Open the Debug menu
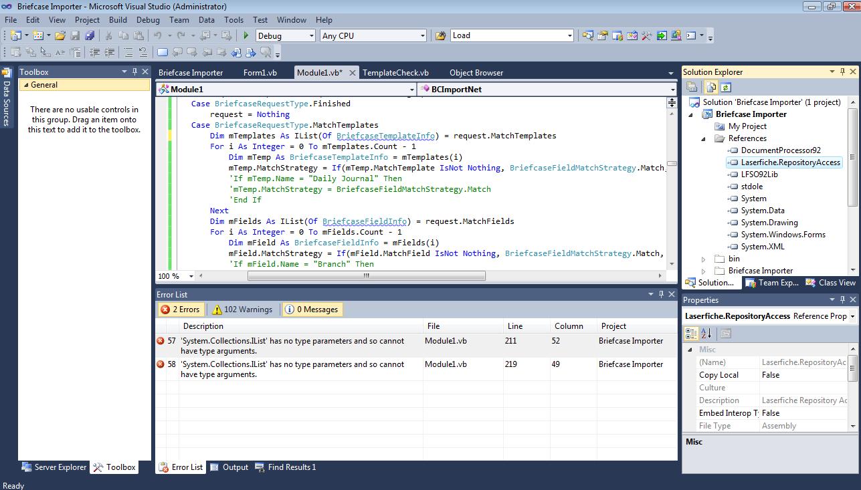The height and width of the screenshot is (490, 861). tap(148, 20)
